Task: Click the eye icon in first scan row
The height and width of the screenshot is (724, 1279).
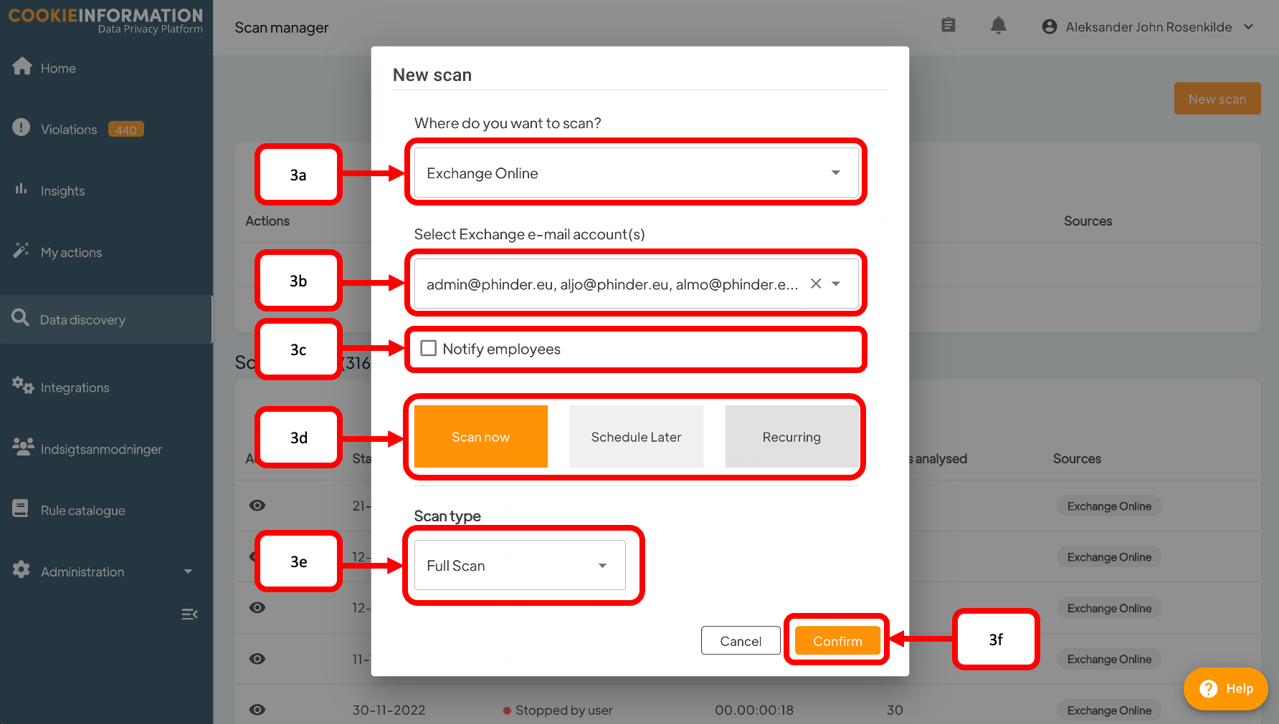Action: pos(257,506)
